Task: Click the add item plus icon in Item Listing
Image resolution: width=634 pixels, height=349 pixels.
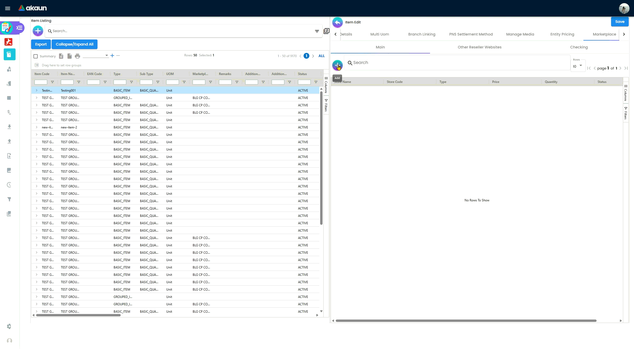Action: tap(38, 31)
